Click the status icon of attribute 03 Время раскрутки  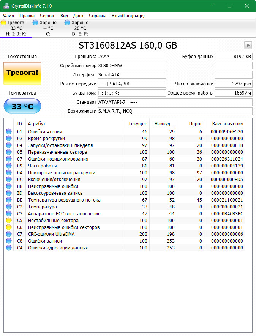coord(9,139)
